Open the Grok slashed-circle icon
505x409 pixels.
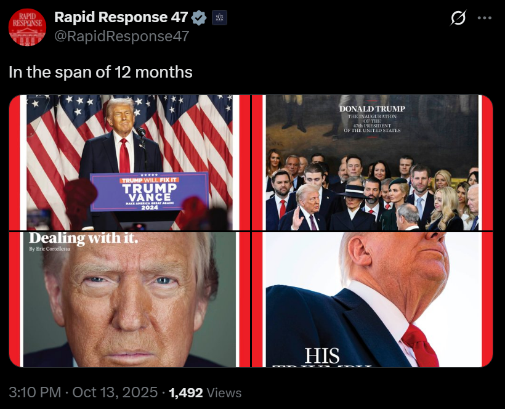coord(458,18)
